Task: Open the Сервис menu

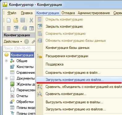Action: point(118,13)
